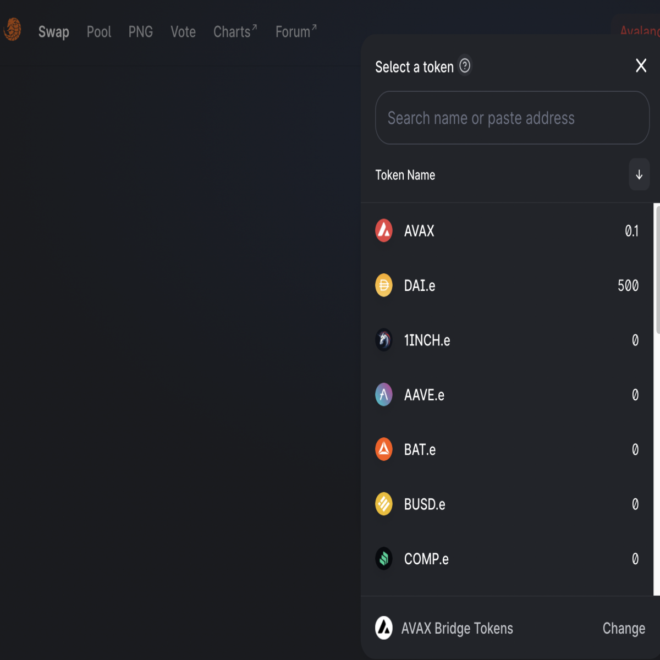
Task: Open the Swap tab
Action: click(54, 32)
